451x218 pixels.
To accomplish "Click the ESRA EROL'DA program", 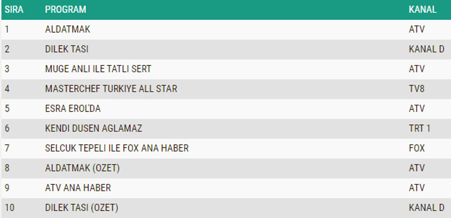I will pos(73,109).
